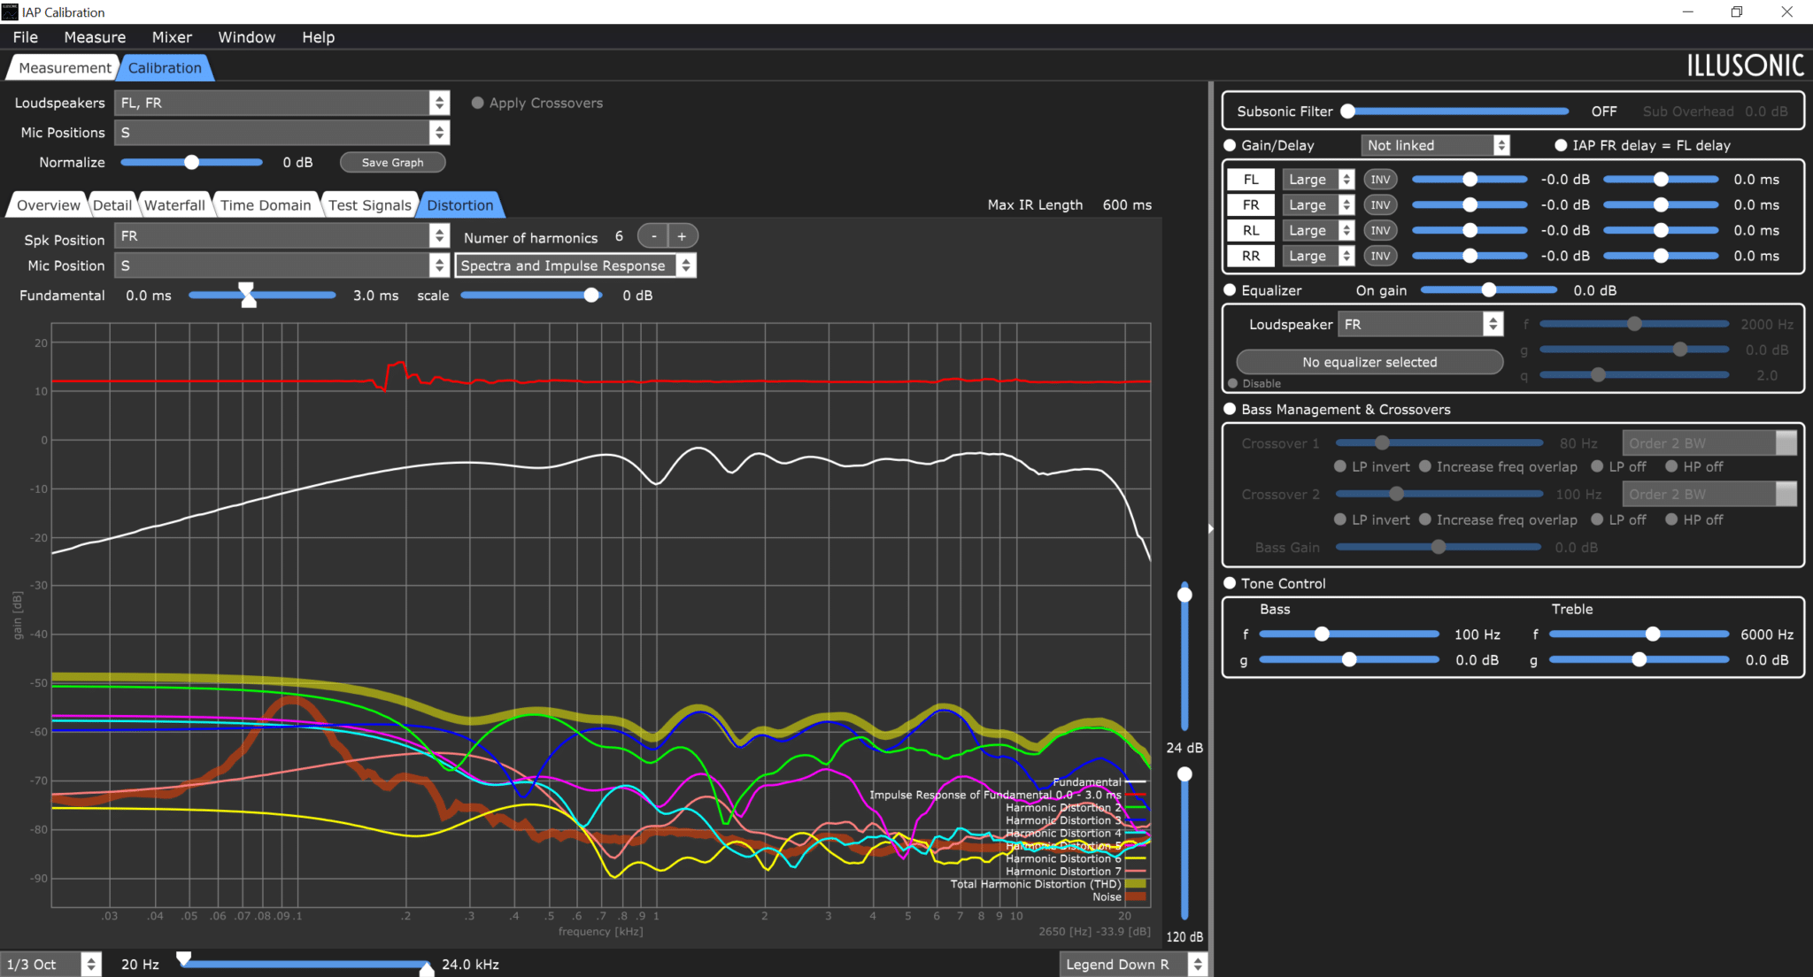The height and width of the screenshot is (977, 1813).
Task: Click the Save Graph button
Action: click(392, 163)
